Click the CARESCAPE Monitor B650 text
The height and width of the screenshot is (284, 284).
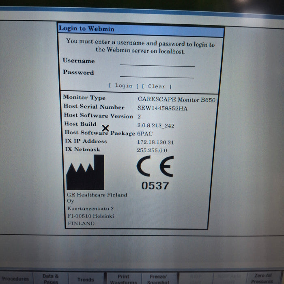pos(176,99)
